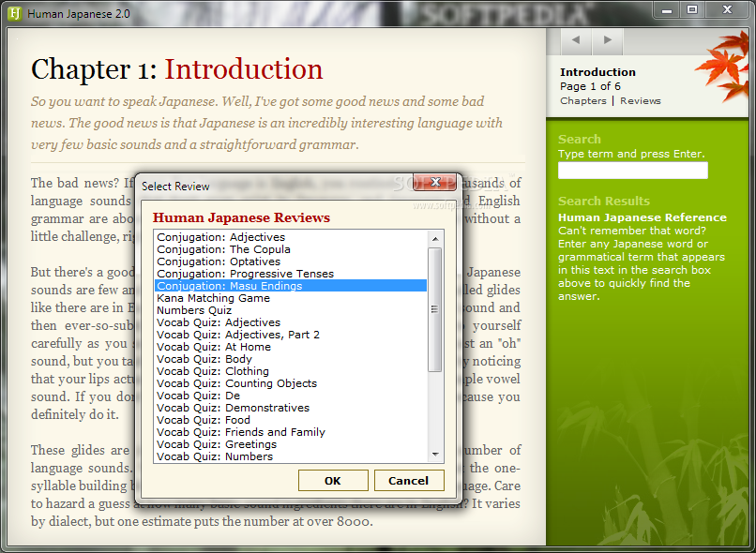
Task: Select Vocab Quiz: Counting Objects
Action: click(291, 383)
